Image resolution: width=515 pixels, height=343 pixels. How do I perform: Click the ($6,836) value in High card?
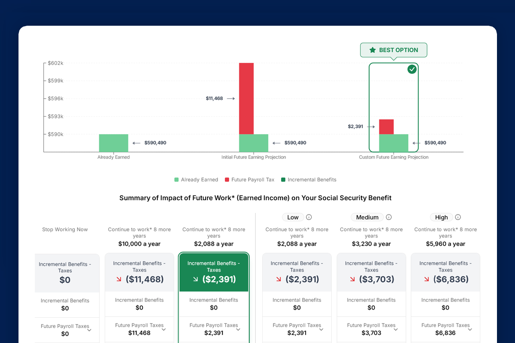pyautogui.click(x=451, y=280)
